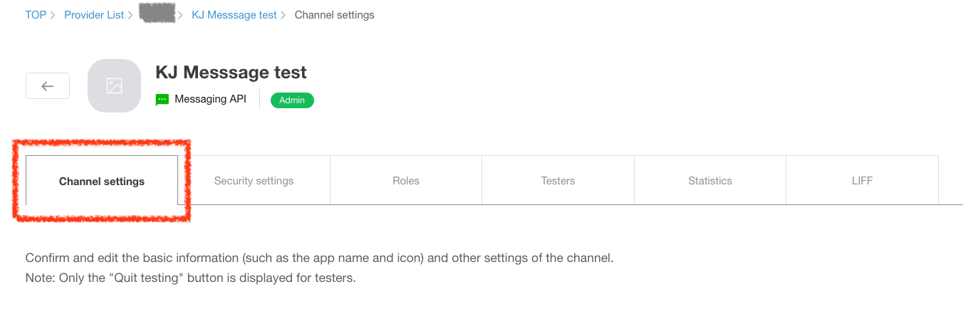Select the Channel settings tab

pyautogui.click(x=102, y=182)
